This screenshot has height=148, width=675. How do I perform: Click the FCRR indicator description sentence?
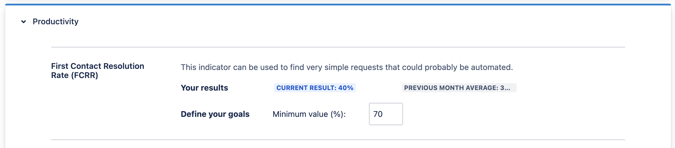pyautogui.click(x=346, y=67)
